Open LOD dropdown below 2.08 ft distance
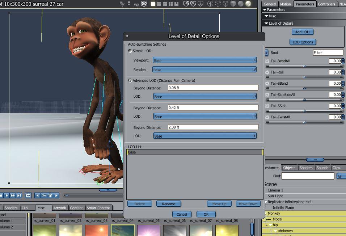The image size is (346, 236). (x=205, y=136)
